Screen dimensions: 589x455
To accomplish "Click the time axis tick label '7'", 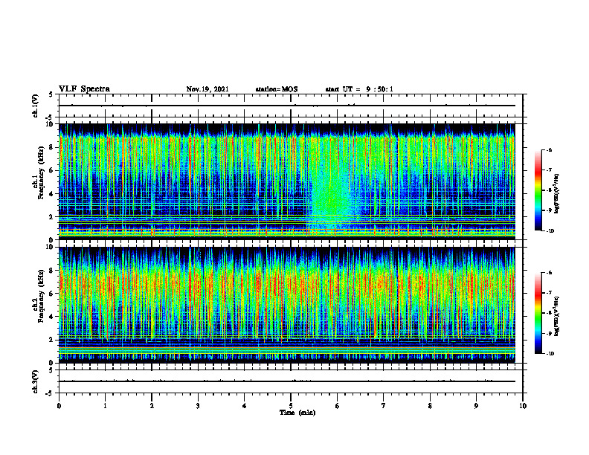I will point(384,406).
